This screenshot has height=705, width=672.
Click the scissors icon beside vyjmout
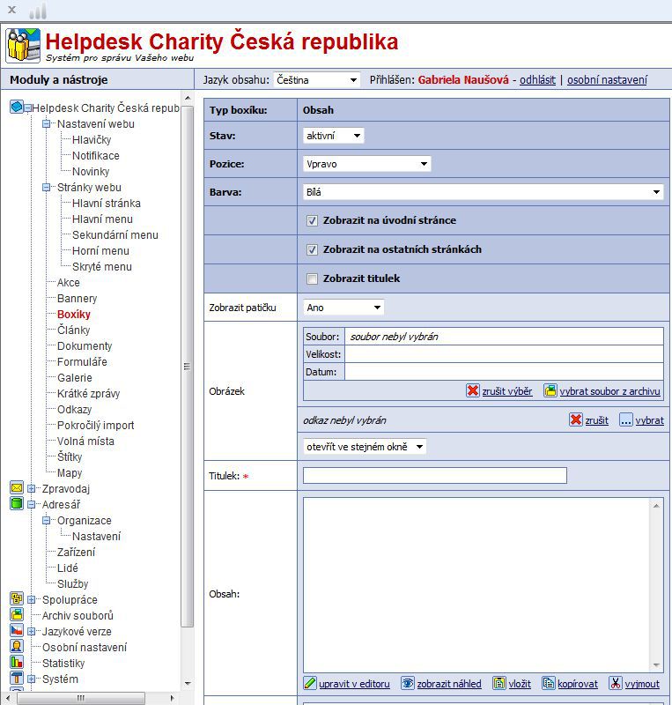(x=616, y=684)
